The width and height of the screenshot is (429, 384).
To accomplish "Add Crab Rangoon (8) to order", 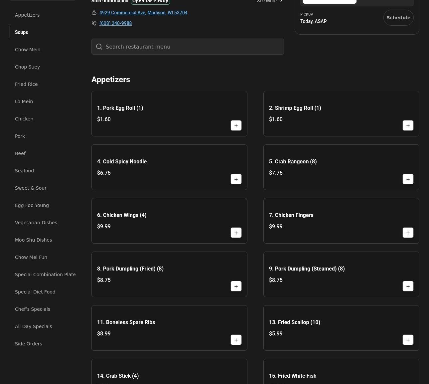I will coord(408,179).
